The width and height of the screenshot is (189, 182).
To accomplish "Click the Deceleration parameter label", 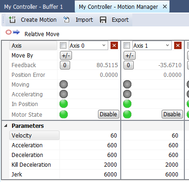I will click(27, 155).
